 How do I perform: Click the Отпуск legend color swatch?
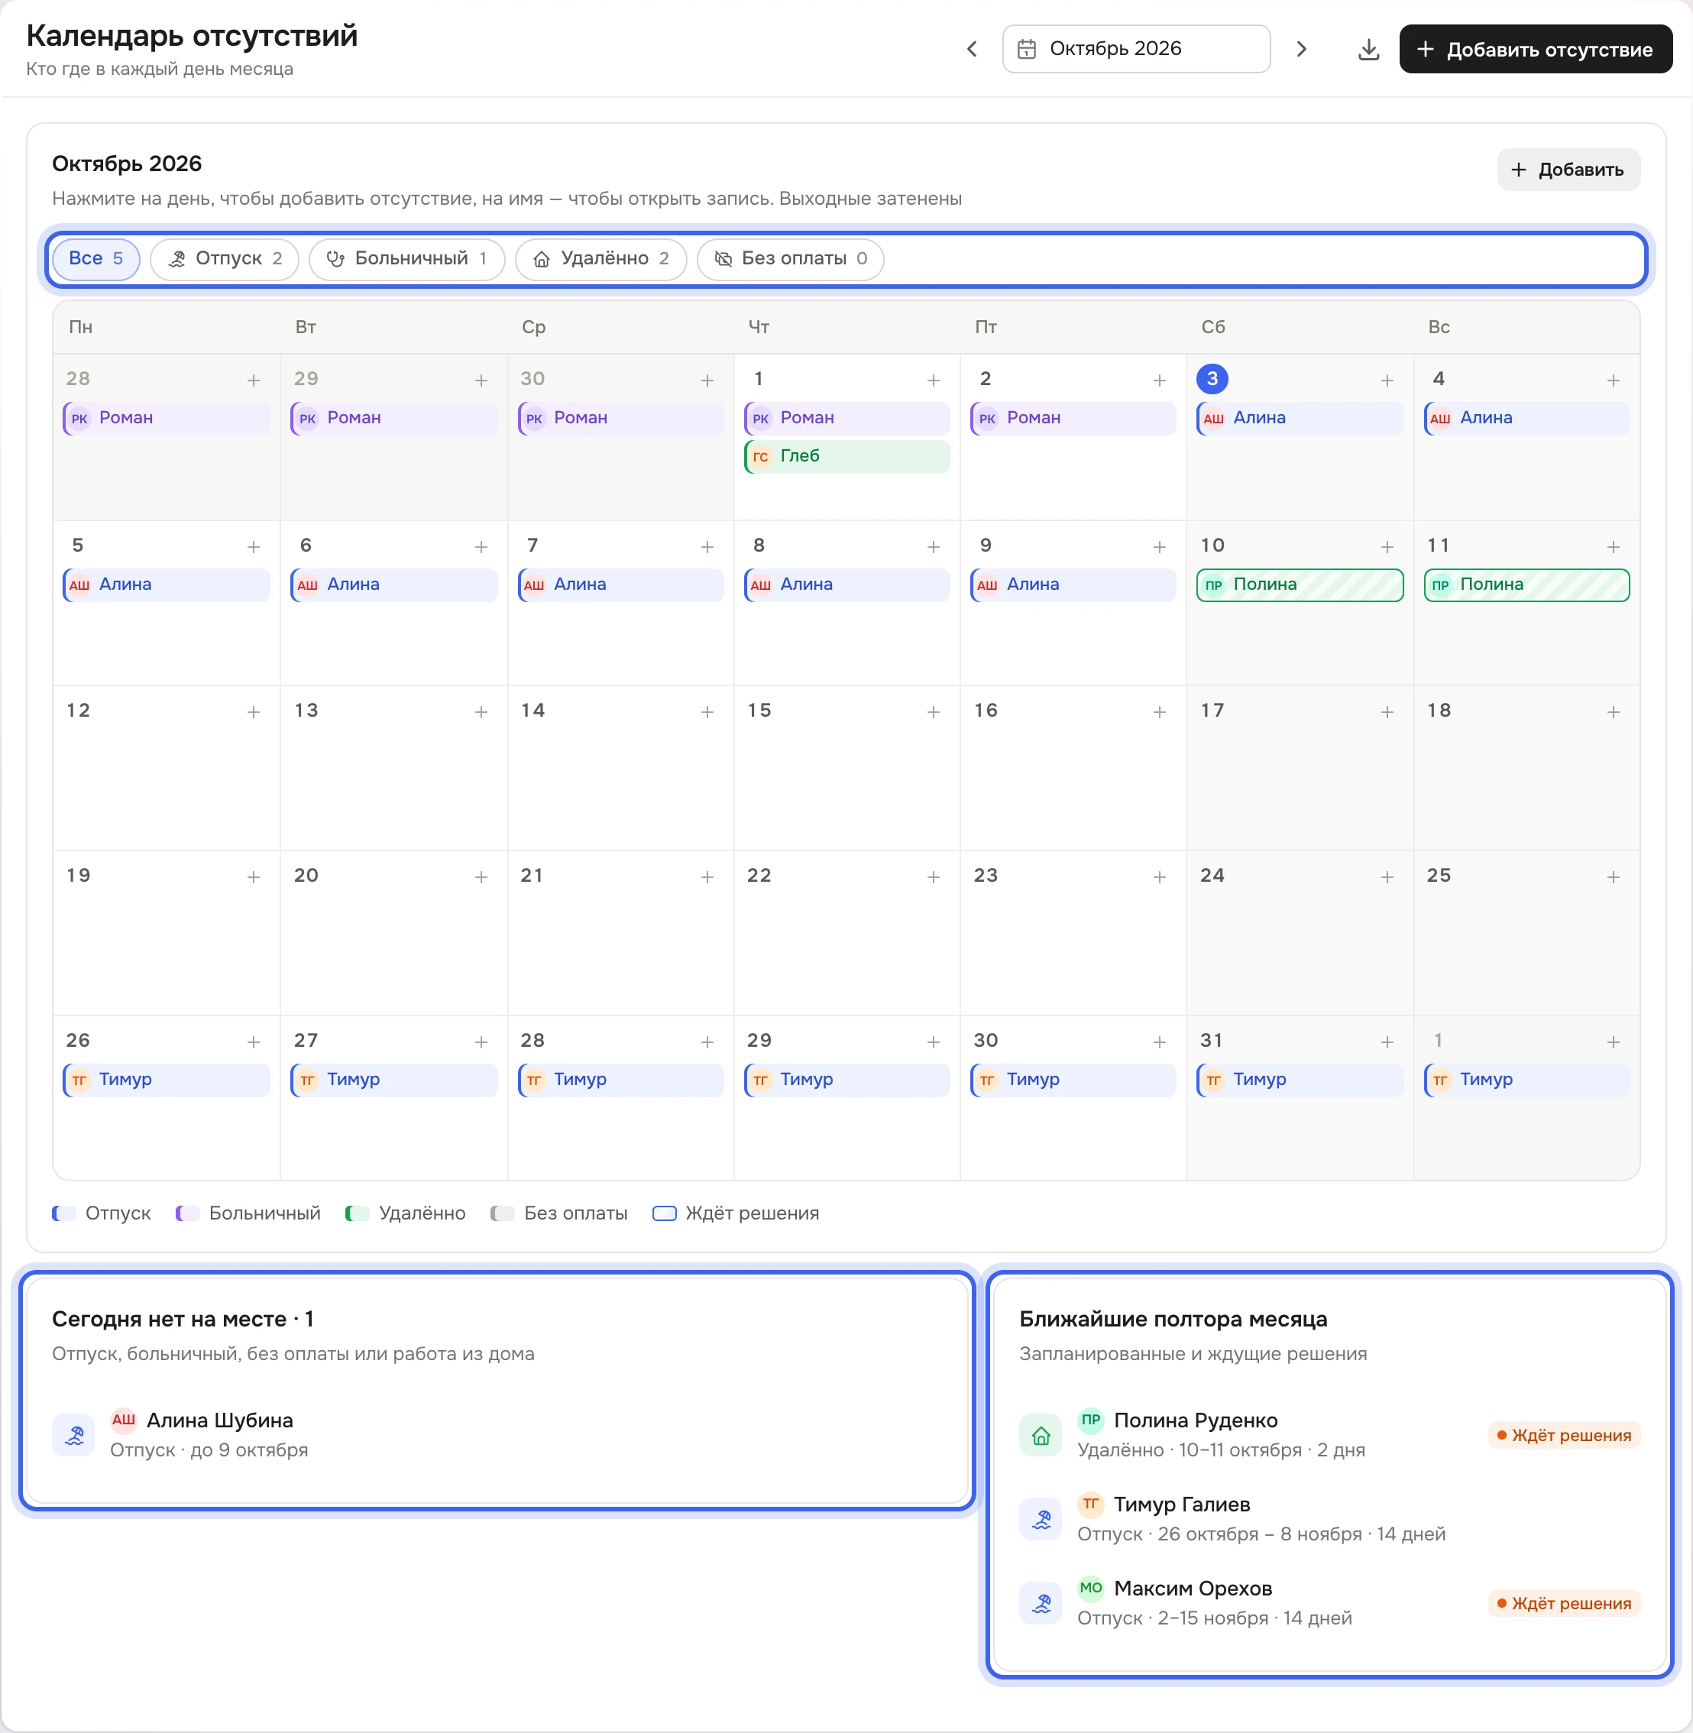point(64,1213)
